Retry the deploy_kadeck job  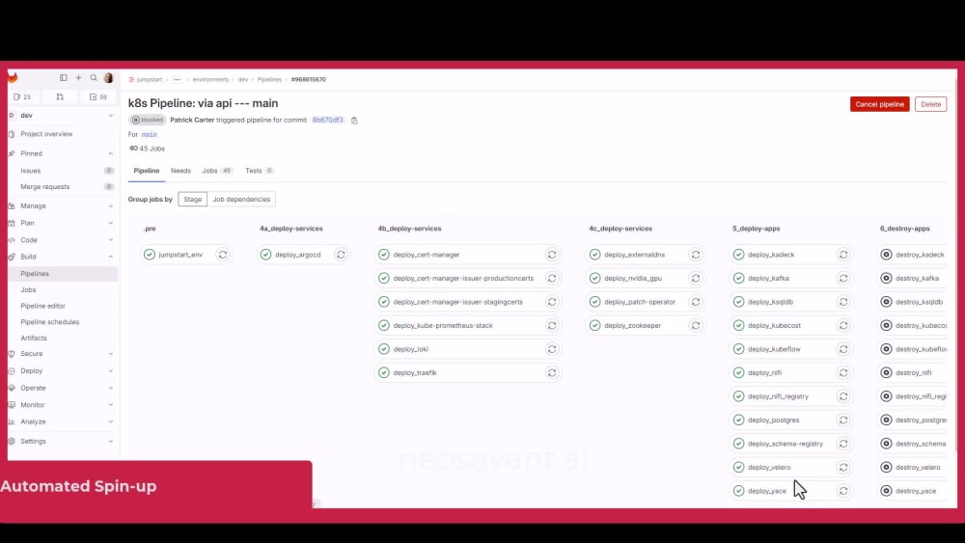coord(843,255)
